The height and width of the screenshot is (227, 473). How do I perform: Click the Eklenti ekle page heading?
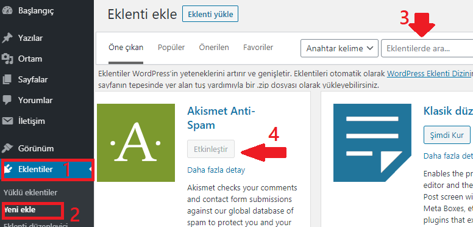point(142,14)
